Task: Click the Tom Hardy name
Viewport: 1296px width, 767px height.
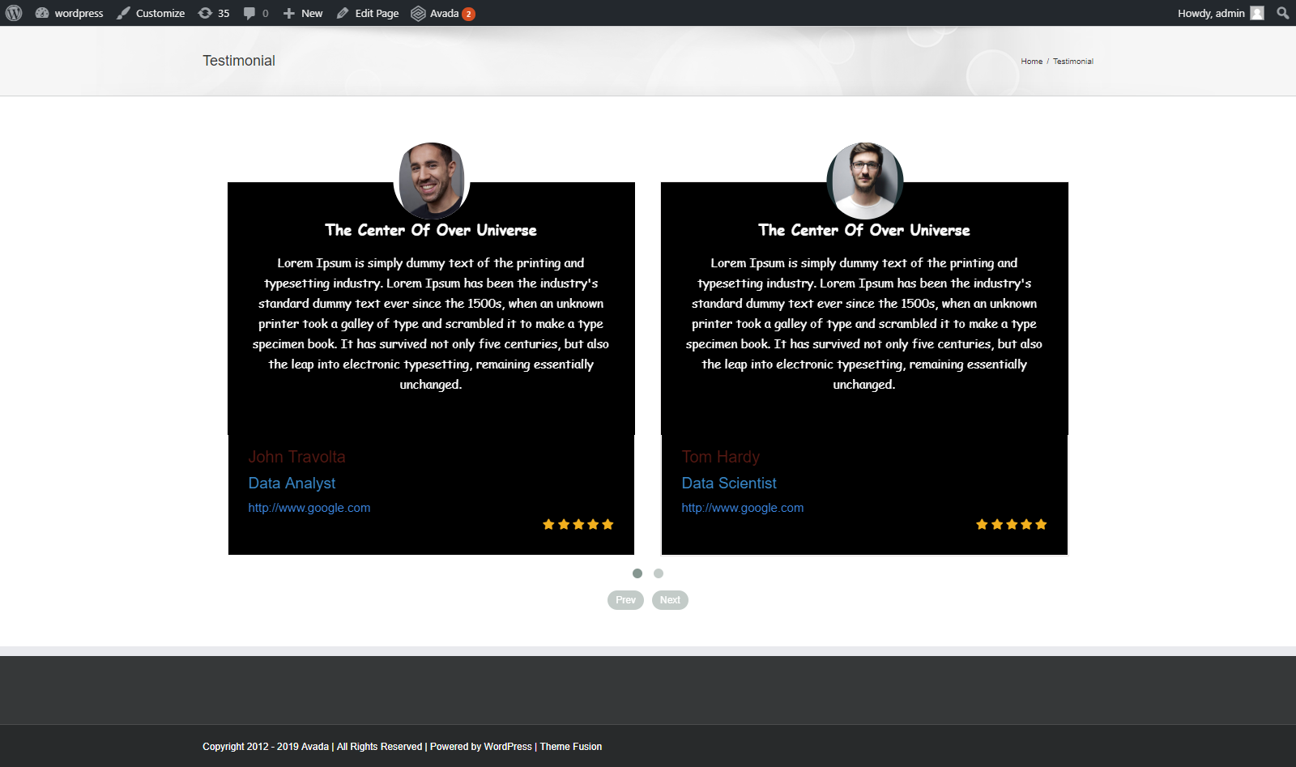Action: (721, 457)
